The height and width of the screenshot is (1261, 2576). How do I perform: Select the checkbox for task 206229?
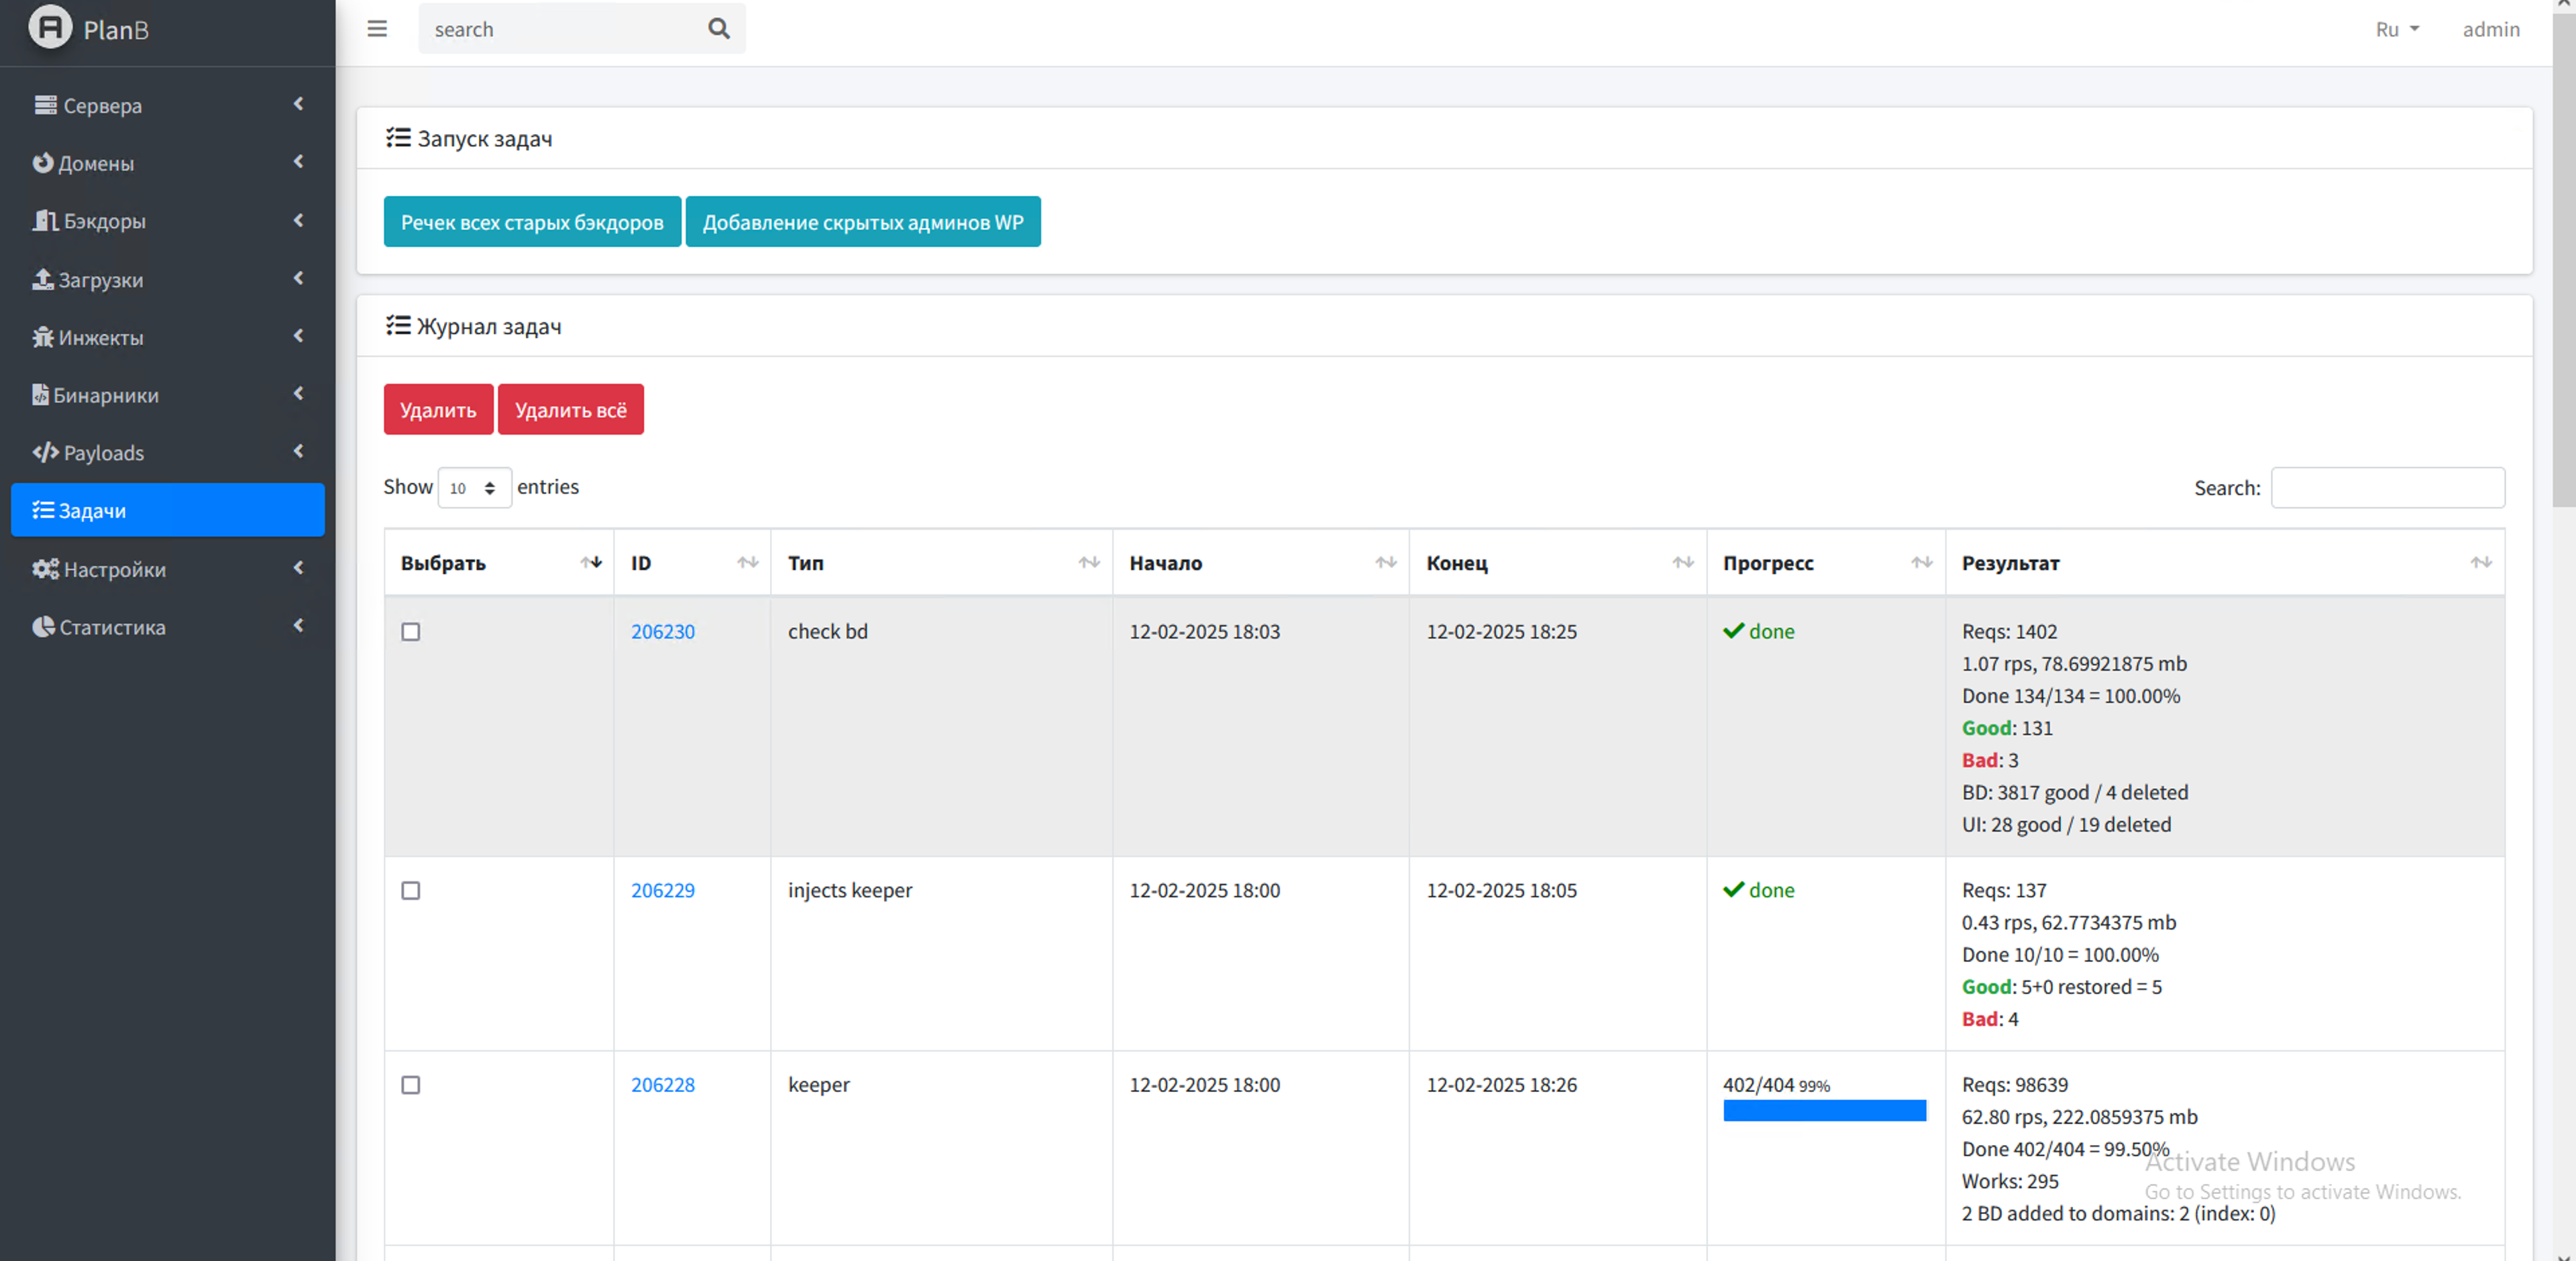pyautogui.click(x=410, y=890)
